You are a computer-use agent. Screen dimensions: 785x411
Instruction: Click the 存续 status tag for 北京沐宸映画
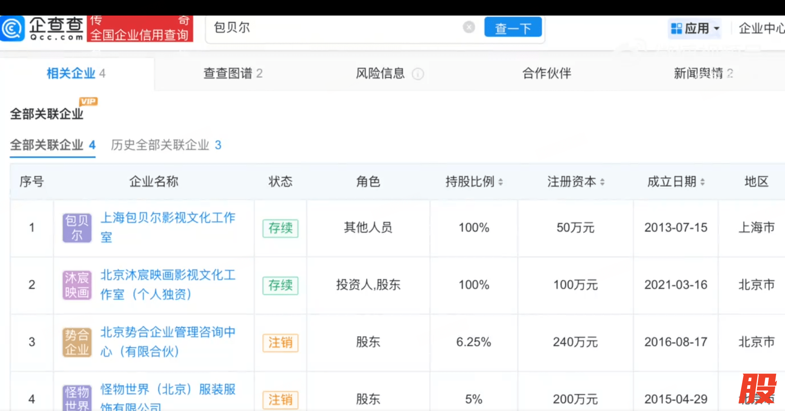click(x=280, y=285)
